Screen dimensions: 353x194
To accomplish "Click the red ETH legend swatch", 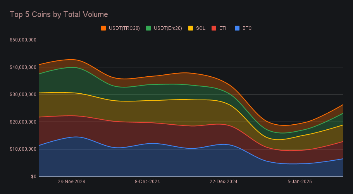I will (214, 28).
